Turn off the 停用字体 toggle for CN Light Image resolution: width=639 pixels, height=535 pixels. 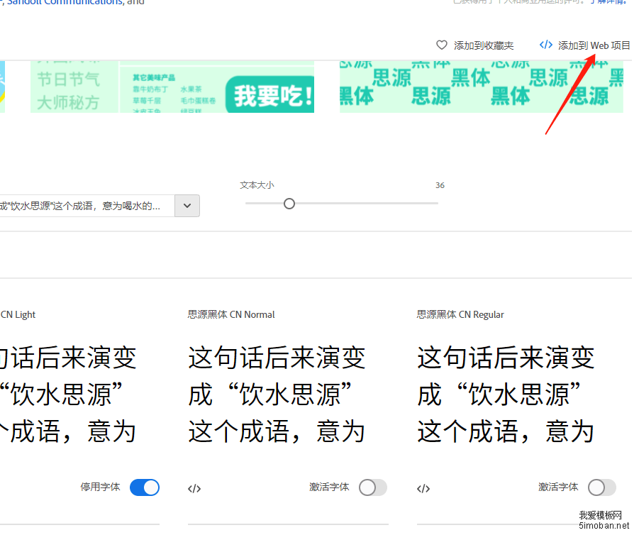click(x=145, y=487)
